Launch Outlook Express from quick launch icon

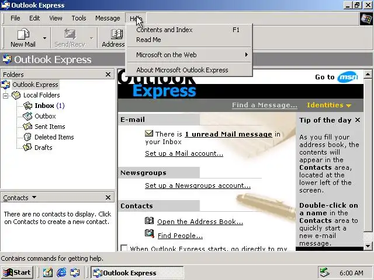pyautogui.click(x=75, y=272)
